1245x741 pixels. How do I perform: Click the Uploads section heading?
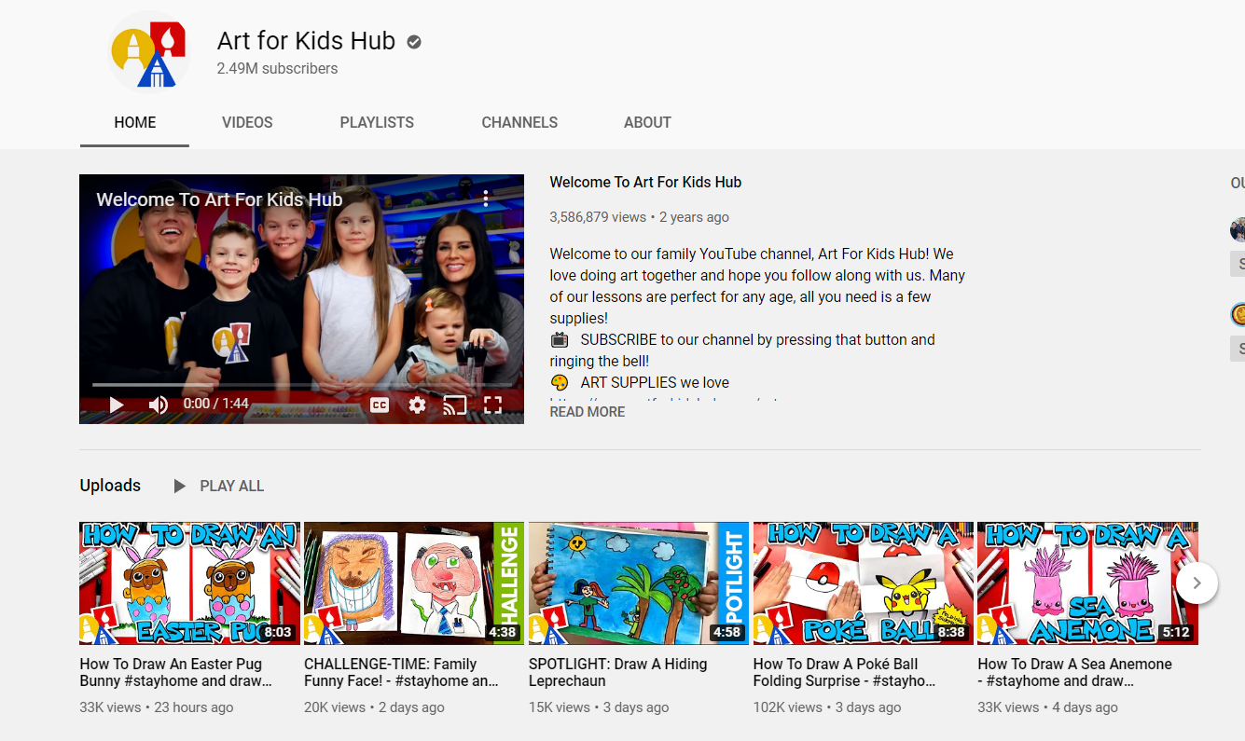tap(110, 486)
